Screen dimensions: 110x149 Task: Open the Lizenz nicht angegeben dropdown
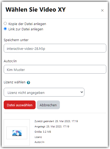tap(44, 92)
